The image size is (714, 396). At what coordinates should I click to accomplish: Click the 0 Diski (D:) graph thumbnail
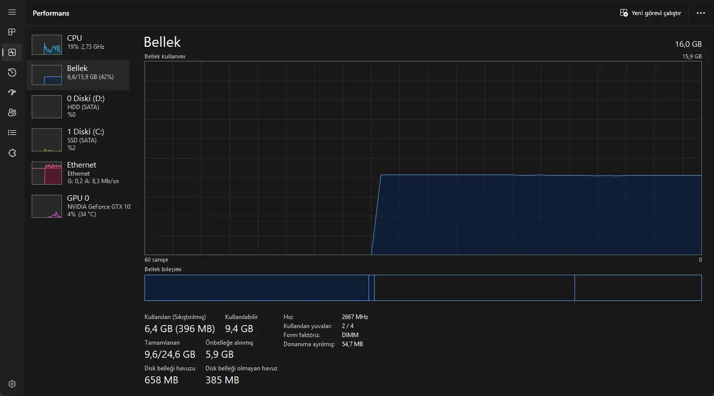(x=47, y=106)
